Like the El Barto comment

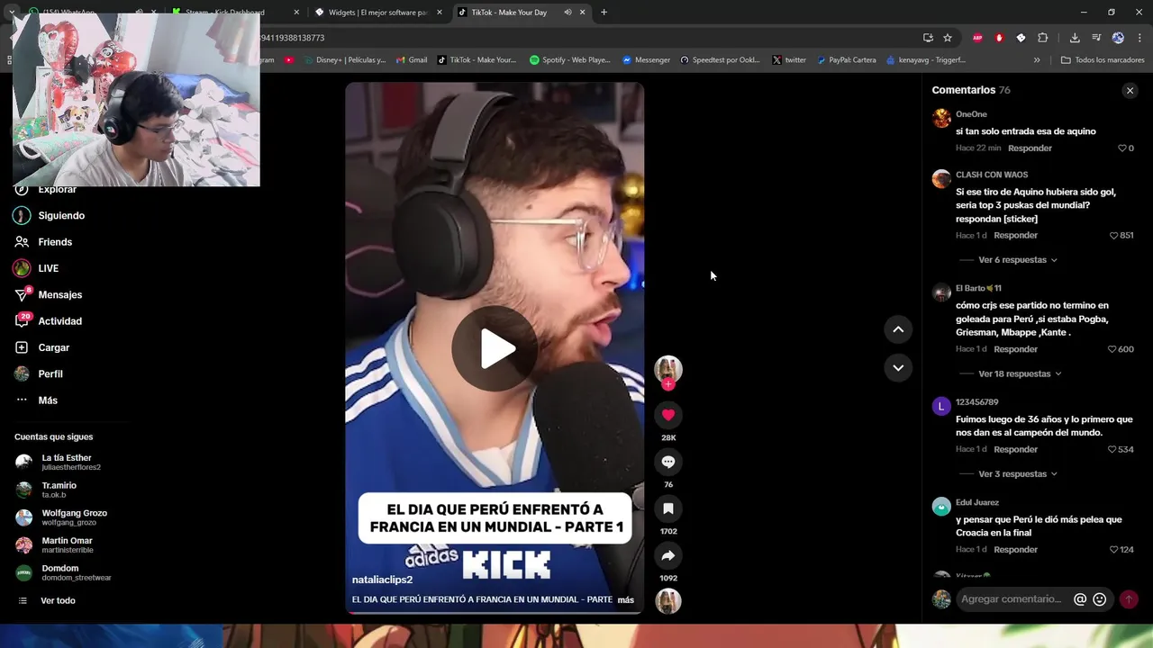pos(1112,349)
